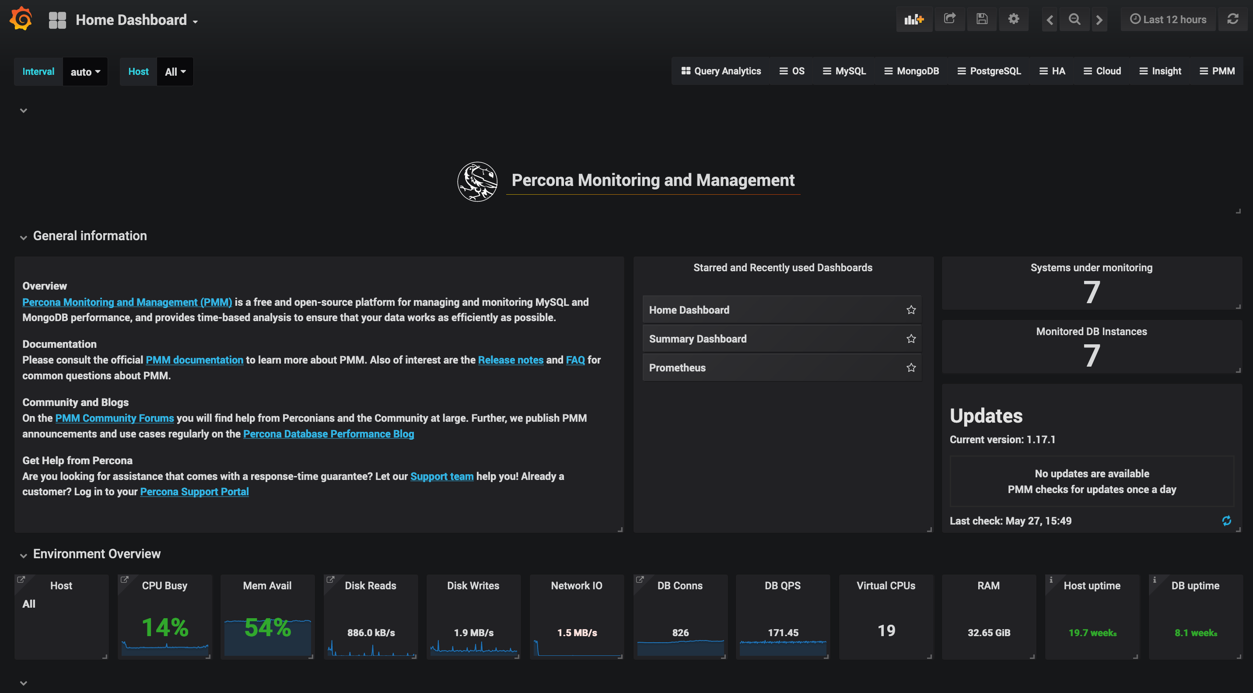This screenshot has height=693, width=1253.
Task: Refresh dashboard with refresh icon
Action: click(x=1232, y=19)
